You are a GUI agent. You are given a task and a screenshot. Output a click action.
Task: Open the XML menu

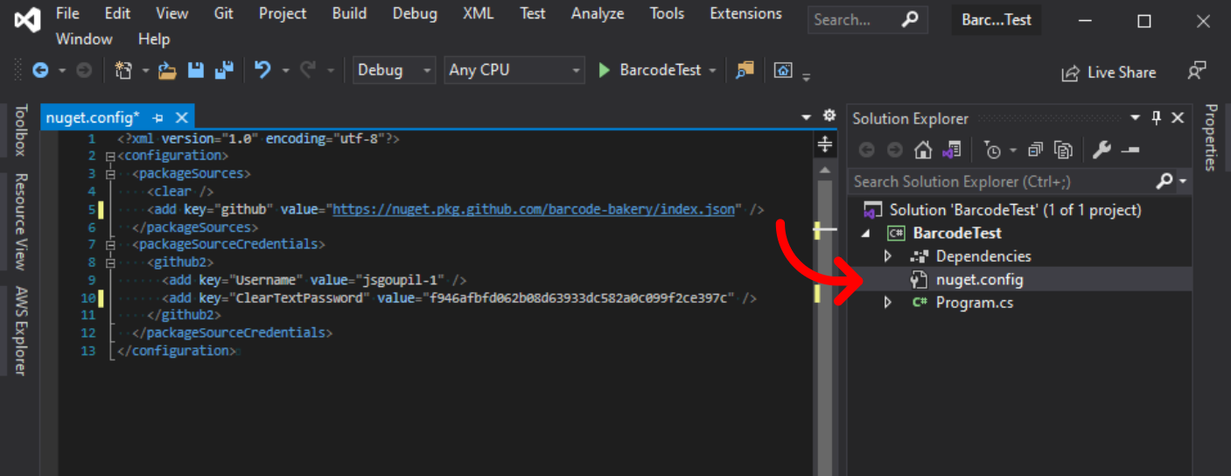click(x=479, y=13)
